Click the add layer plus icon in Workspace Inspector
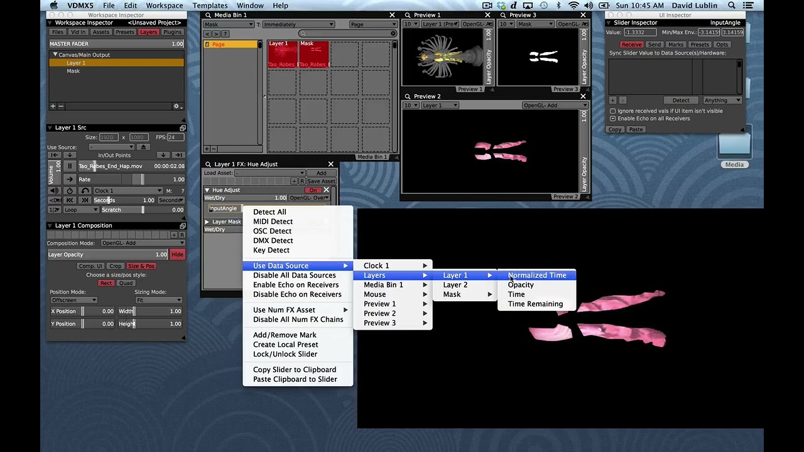Image resolution: width=804 pixels, height=452 pixels. point(53,106)
